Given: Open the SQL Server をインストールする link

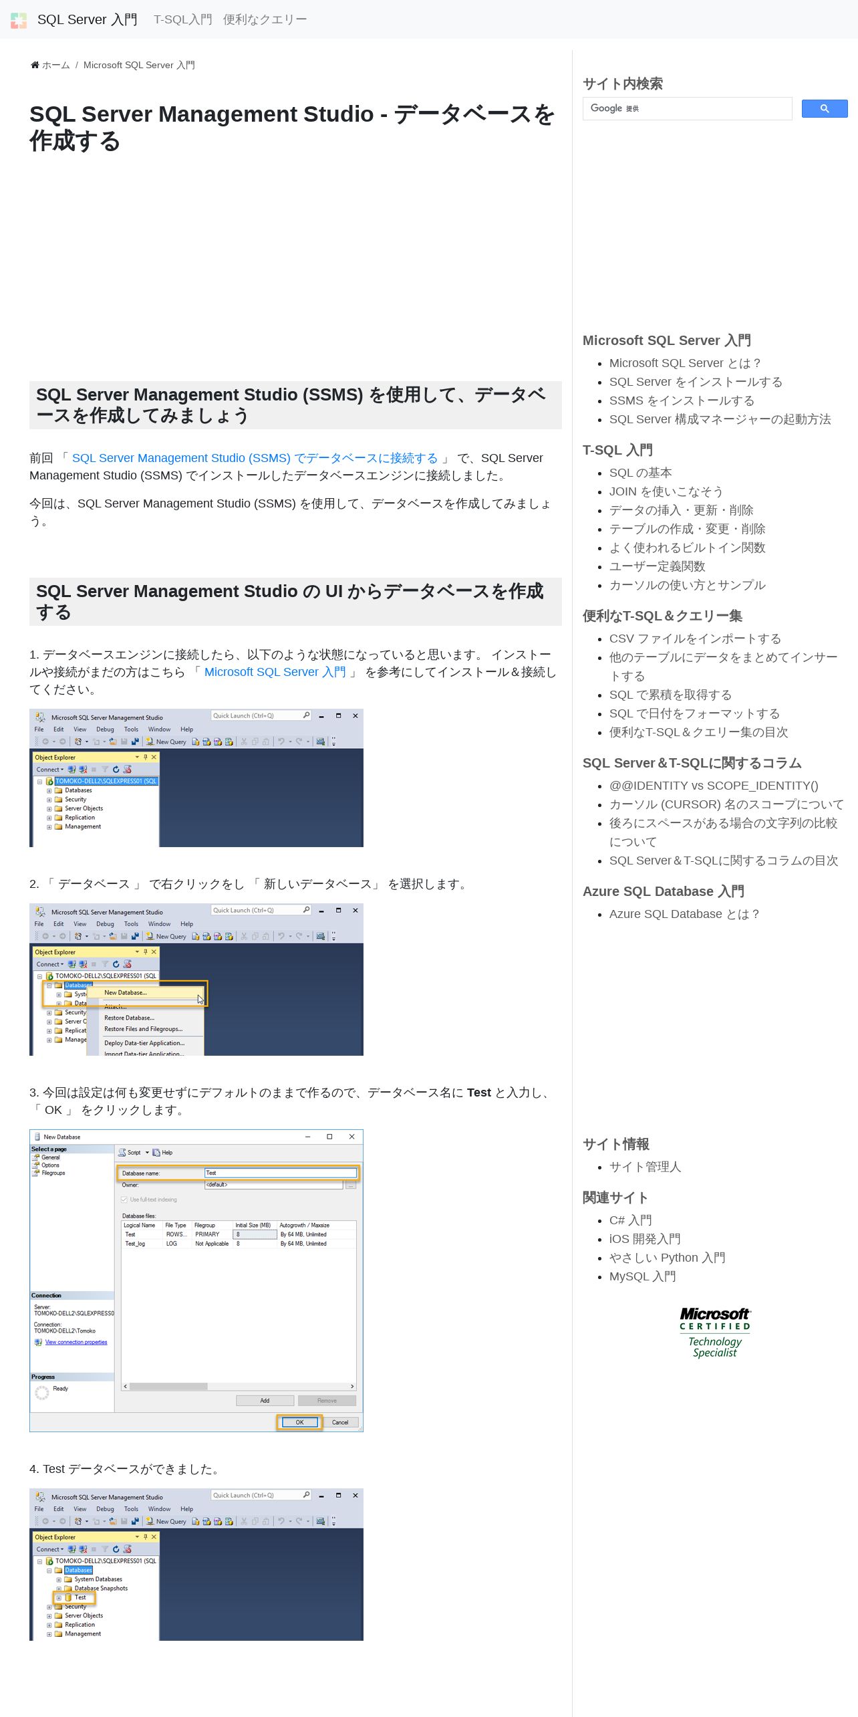Looking at the screenshot, I should [x=696, y=382].
